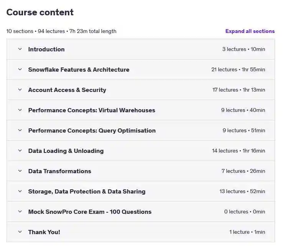Open the Introduction section title
Viewport: 283px width, 246px height.
[x=46, y=49]
